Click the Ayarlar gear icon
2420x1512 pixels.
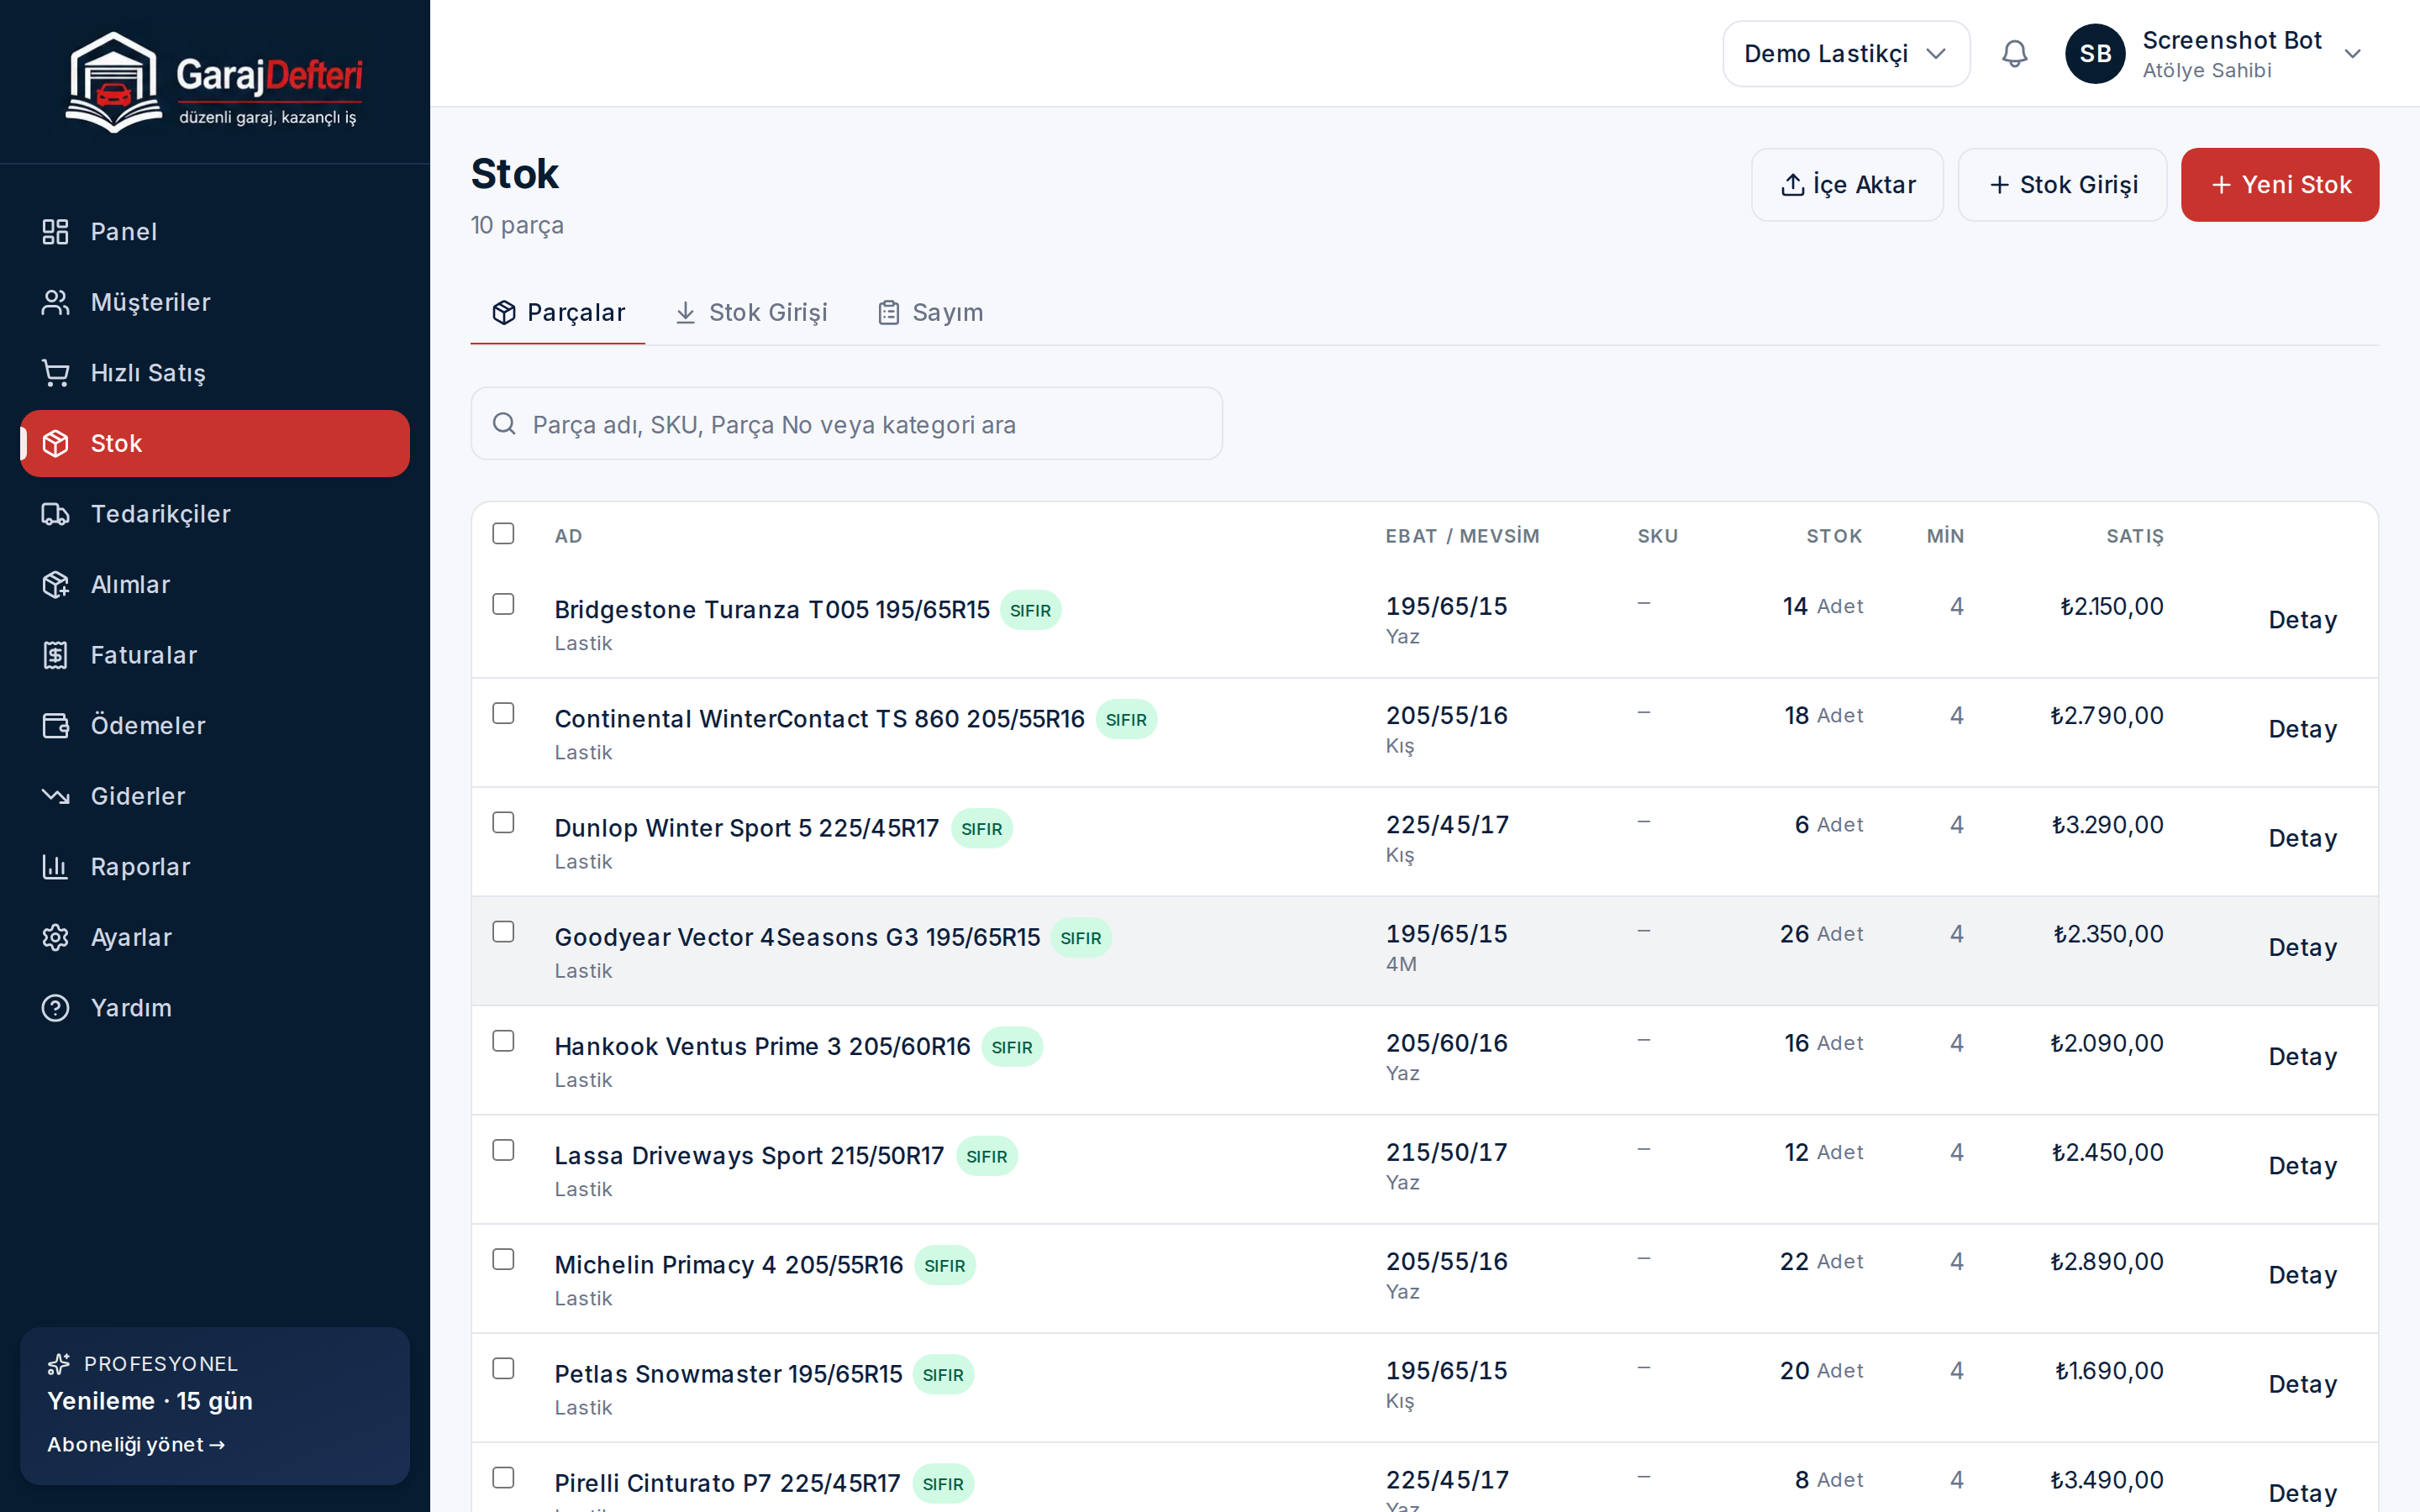(x=55, y=937)
